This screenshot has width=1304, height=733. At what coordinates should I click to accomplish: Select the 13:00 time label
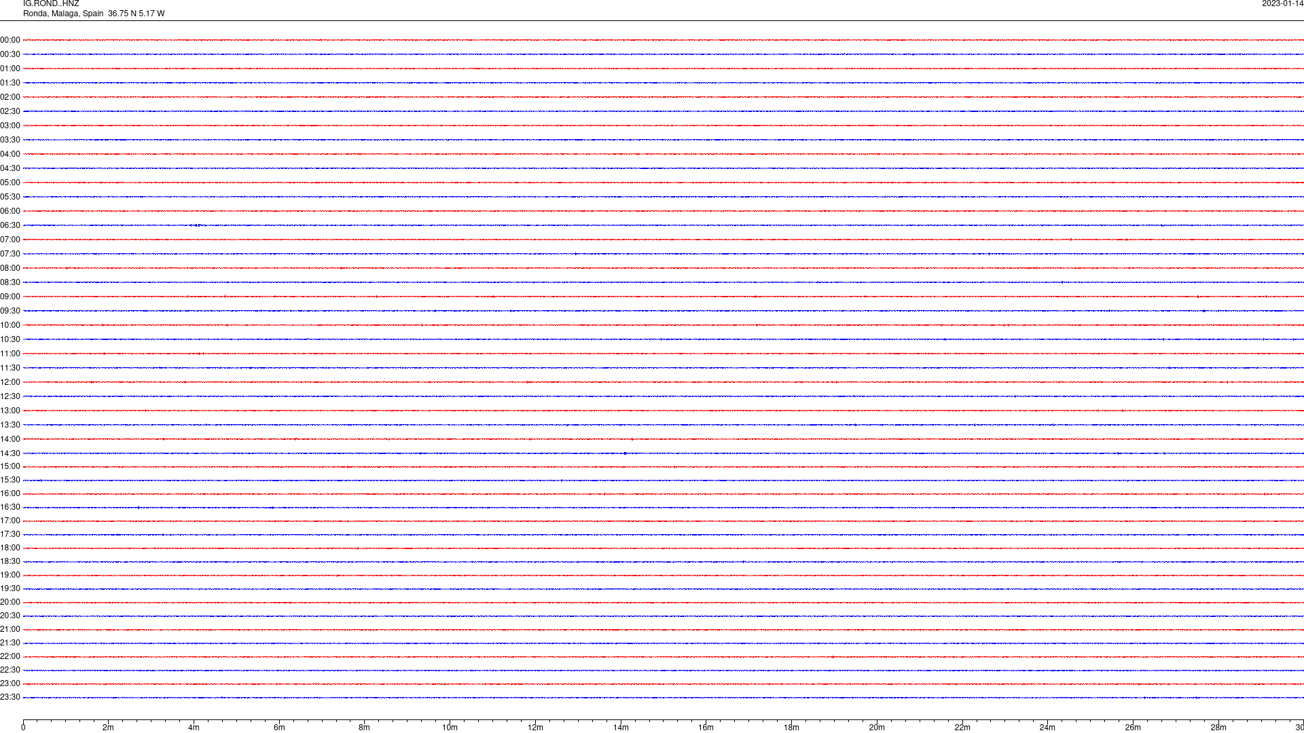[10, 411]
